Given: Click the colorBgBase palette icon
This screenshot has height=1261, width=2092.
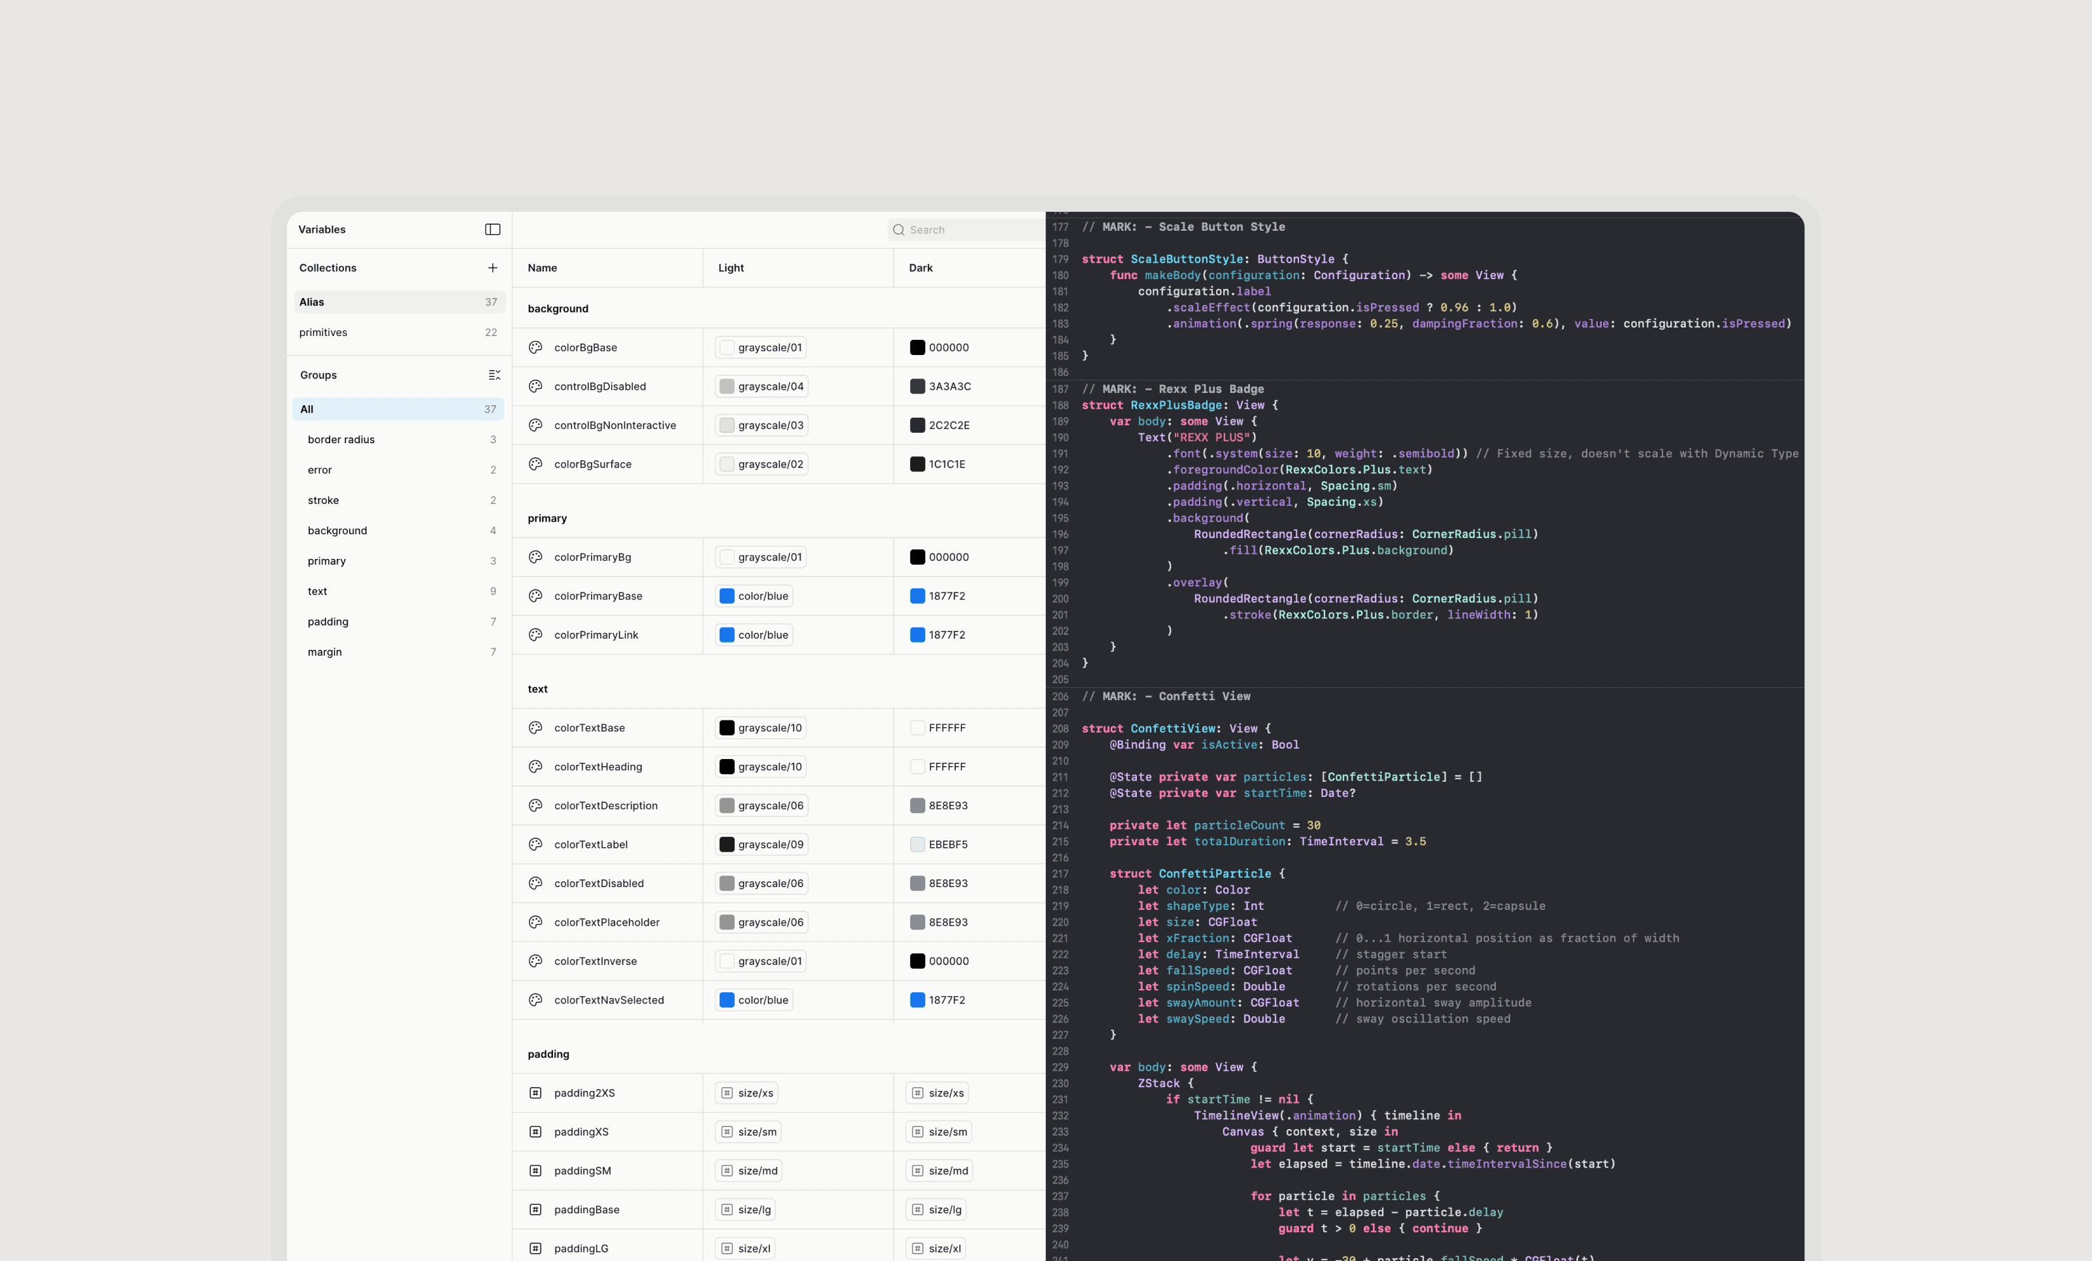Looking at the screenshot, I should click(x=535, y=347).
